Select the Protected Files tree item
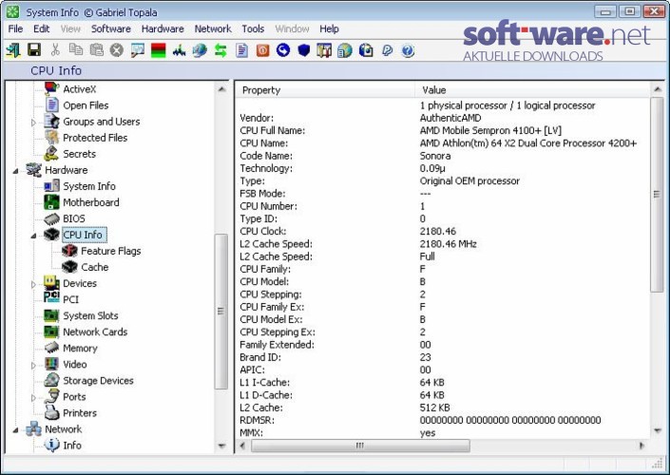This screenshot has width=670, height=475. (95, 138)
